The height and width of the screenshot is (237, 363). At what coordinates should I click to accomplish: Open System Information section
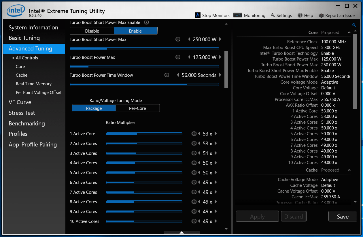click(33, 27)
